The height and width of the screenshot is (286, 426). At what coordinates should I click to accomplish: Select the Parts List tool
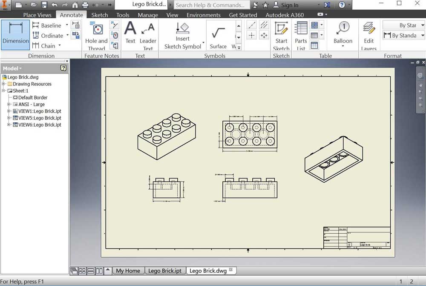tap(301, 34)
